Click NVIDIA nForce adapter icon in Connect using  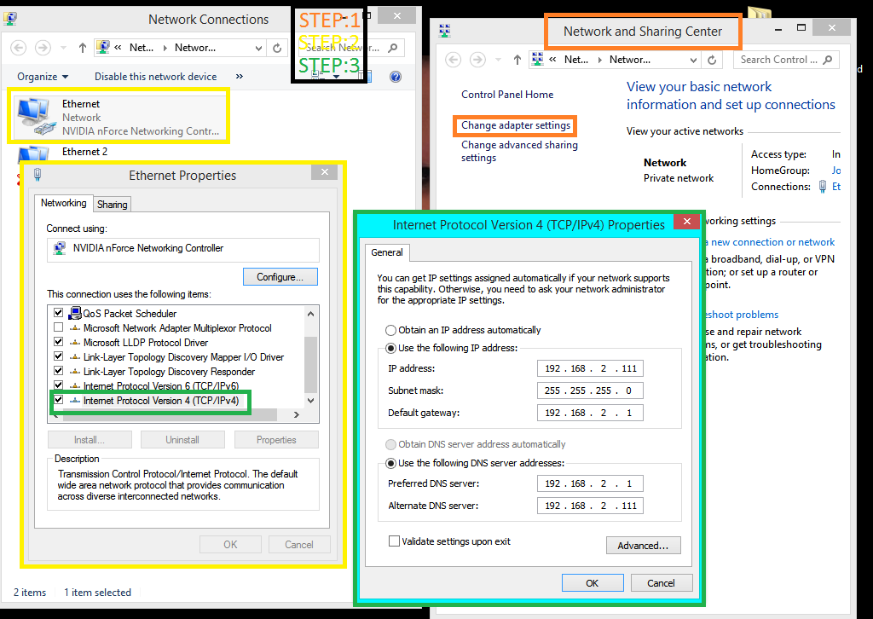point(60,248)
